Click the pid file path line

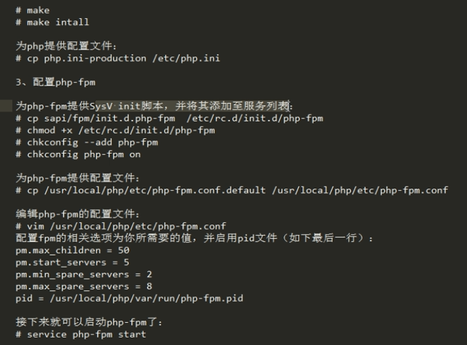point(130,298)
